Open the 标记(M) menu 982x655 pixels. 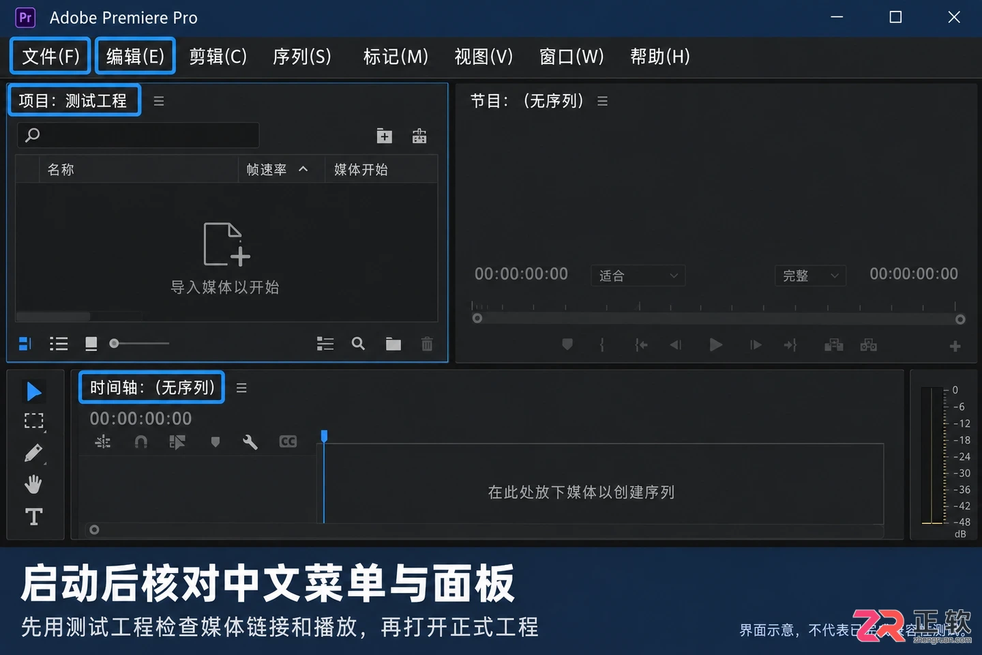coord(396,57)
